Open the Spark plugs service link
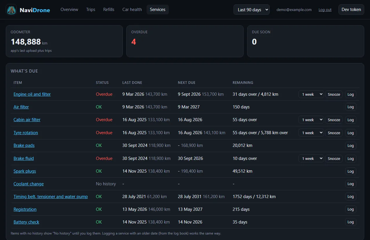 tap(25, 171)
